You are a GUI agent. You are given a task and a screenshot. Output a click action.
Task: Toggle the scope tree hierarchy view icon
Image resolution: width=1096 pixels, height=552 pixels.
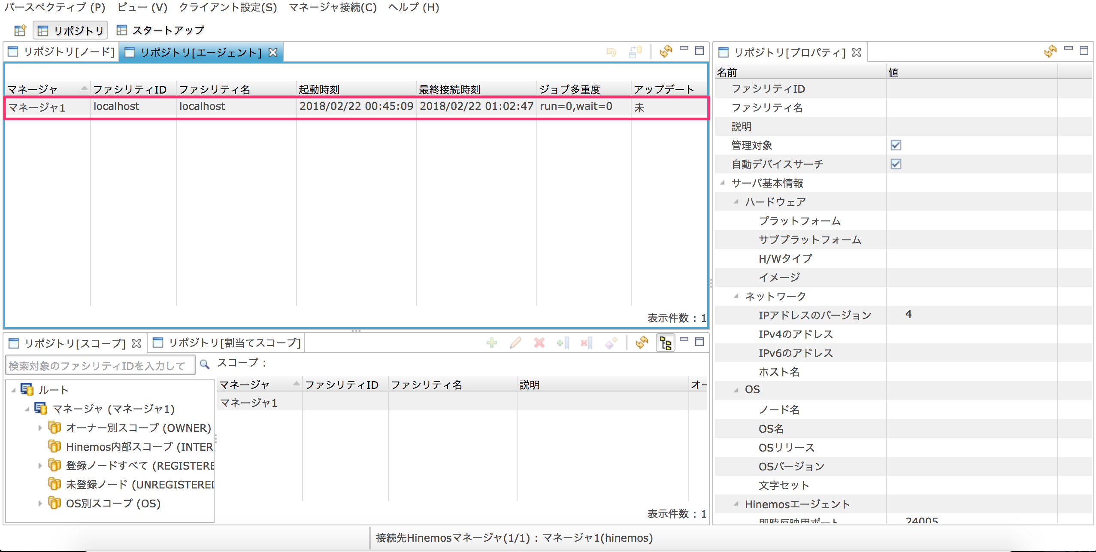[x=666, y=343]
